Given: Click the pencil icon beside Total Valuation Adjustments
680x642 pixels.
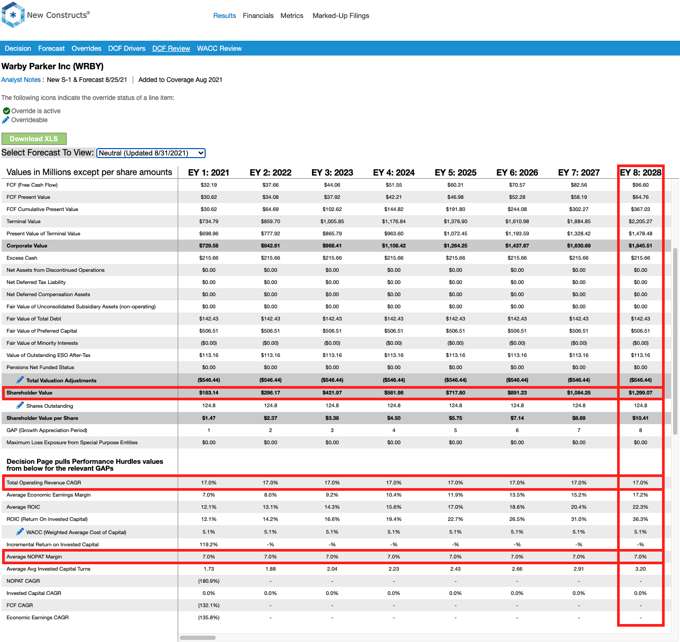Looking at the screenshot, I should (20, 380).
